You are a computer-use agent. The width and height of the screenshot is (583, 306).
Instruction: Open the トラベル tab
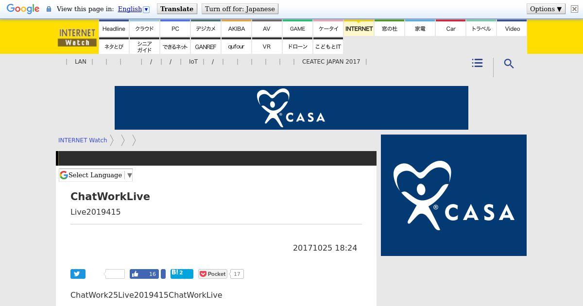click(481, 29)
